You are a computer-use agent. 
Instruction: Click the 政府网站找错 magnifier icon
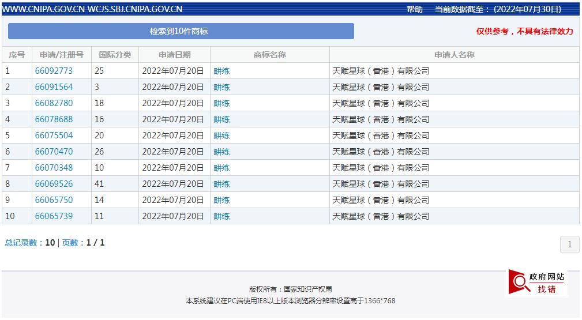pyautogui.click(x=519, y=282)
